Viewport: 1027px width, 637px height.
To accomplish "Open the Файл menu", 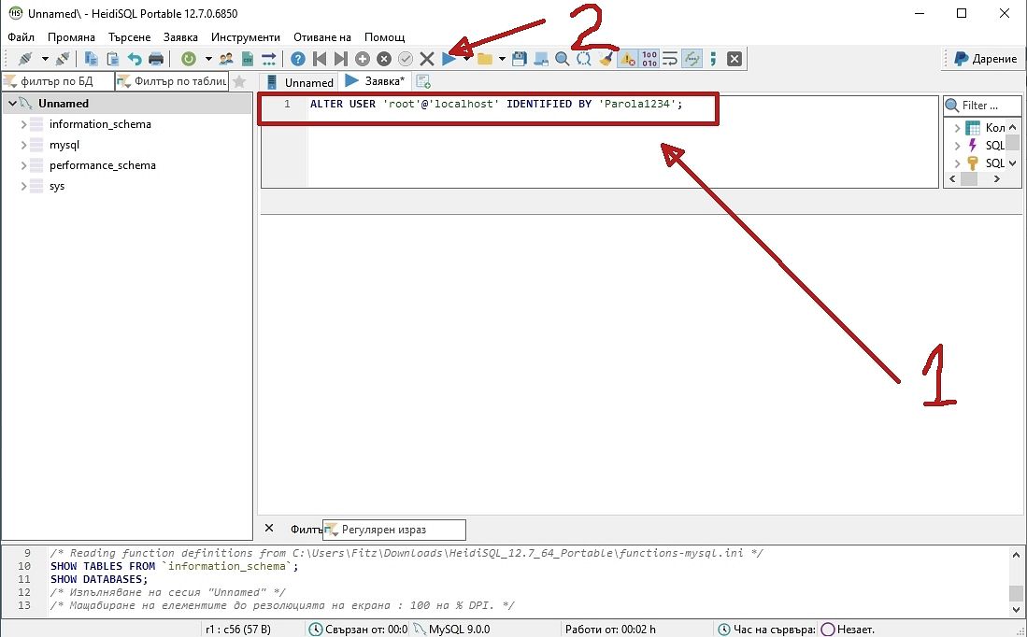I will click(21, 37).
